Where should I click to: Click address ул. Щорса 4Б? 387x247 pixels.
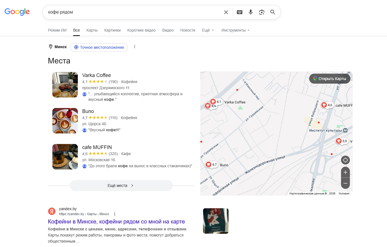pyautogui.click(x=94, y=124)
